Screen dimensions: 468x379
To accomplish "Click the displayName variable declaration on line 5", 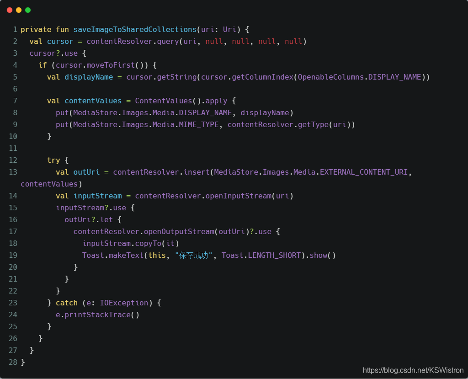I will [x=89, y=77].
